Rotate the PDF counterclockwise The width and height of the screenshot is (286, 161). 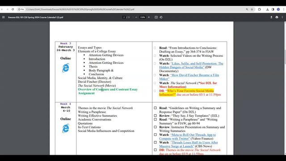pos(161,17)
